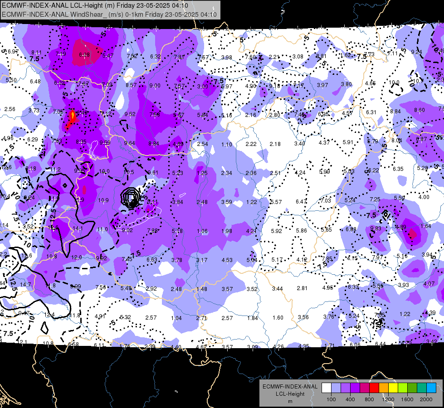The width and height of the screenshot is (444, 408).
Task: Click the map value '1.84'
Action: point(252,318)
